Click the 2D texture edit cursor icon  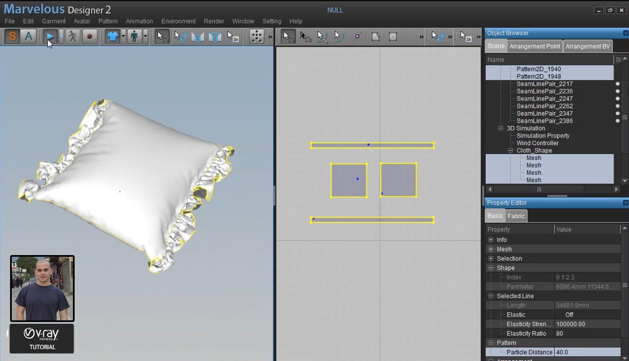click(465, 37)
